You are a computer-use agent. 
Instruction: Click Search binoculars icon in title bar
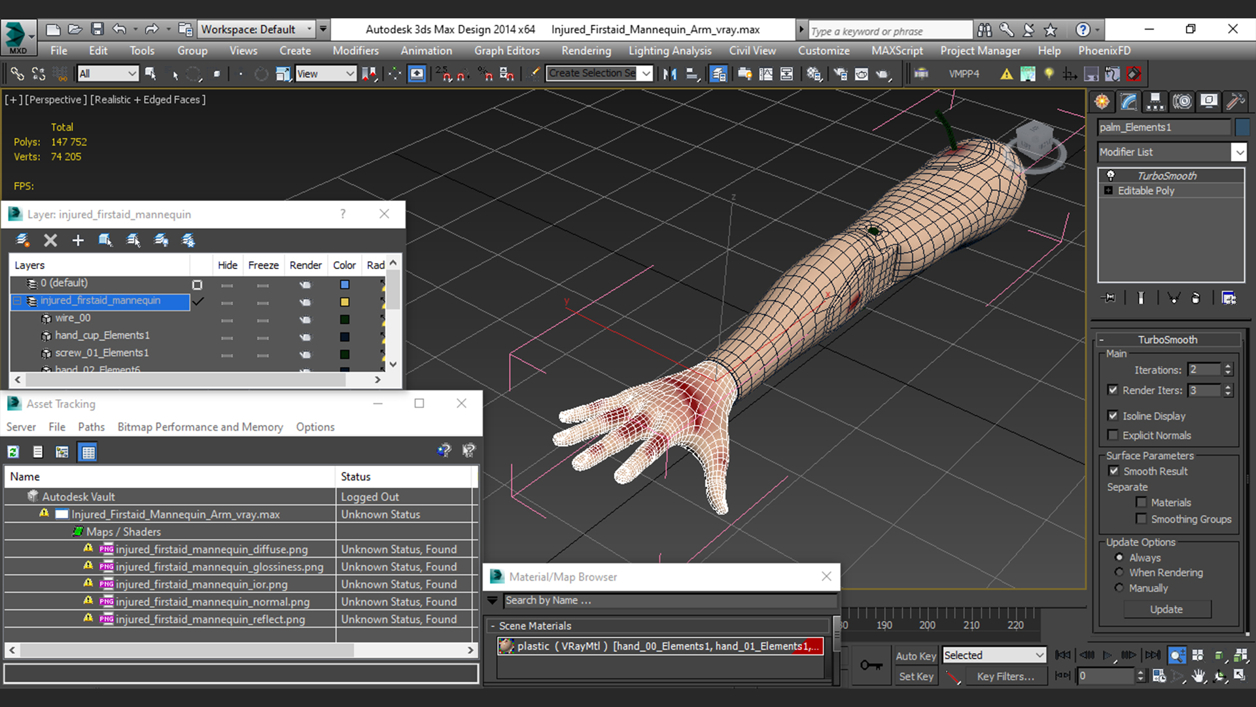(985, 29)
